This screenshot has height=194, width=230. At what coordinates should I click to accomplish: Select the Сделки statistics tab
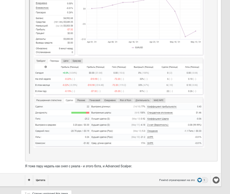69,100
